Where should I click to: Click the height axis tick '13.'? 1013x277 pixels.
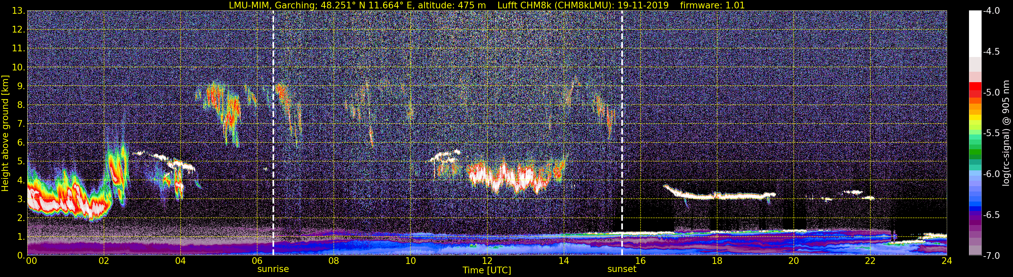[18, 11]
